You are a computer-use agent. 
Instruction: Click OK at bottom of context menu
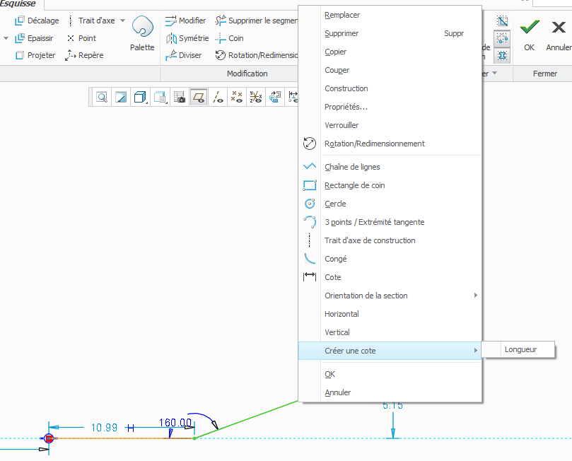pos(390,374)
